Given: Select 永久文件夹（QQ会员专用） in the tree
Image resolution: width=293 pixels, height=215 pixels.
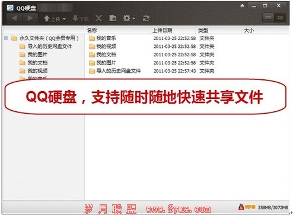Looking at the screenshot, I should (49, 38).
